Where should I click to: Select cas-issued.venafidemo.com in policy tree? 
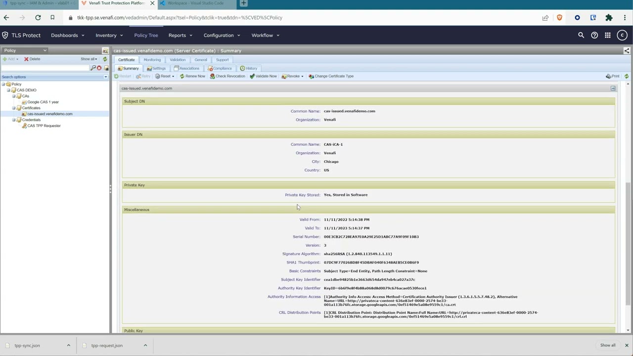50,114
